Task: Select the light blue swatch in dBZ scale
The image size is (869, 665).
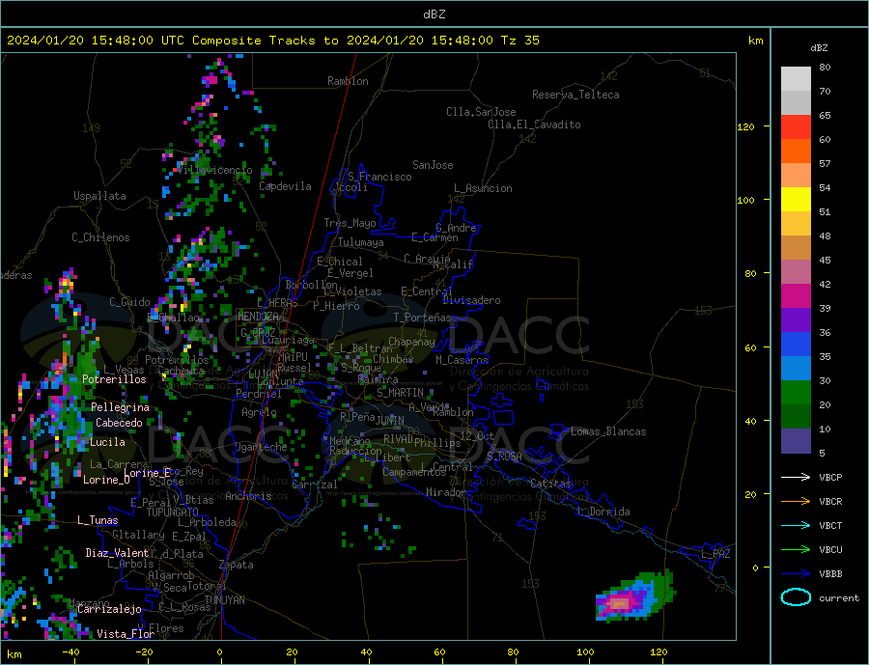Action: tap(796, 369)
